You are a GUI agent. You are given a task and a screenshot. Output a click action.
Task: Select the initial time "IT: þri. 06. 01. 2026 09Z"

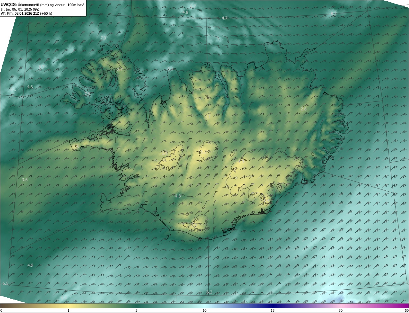coord(20,9)
